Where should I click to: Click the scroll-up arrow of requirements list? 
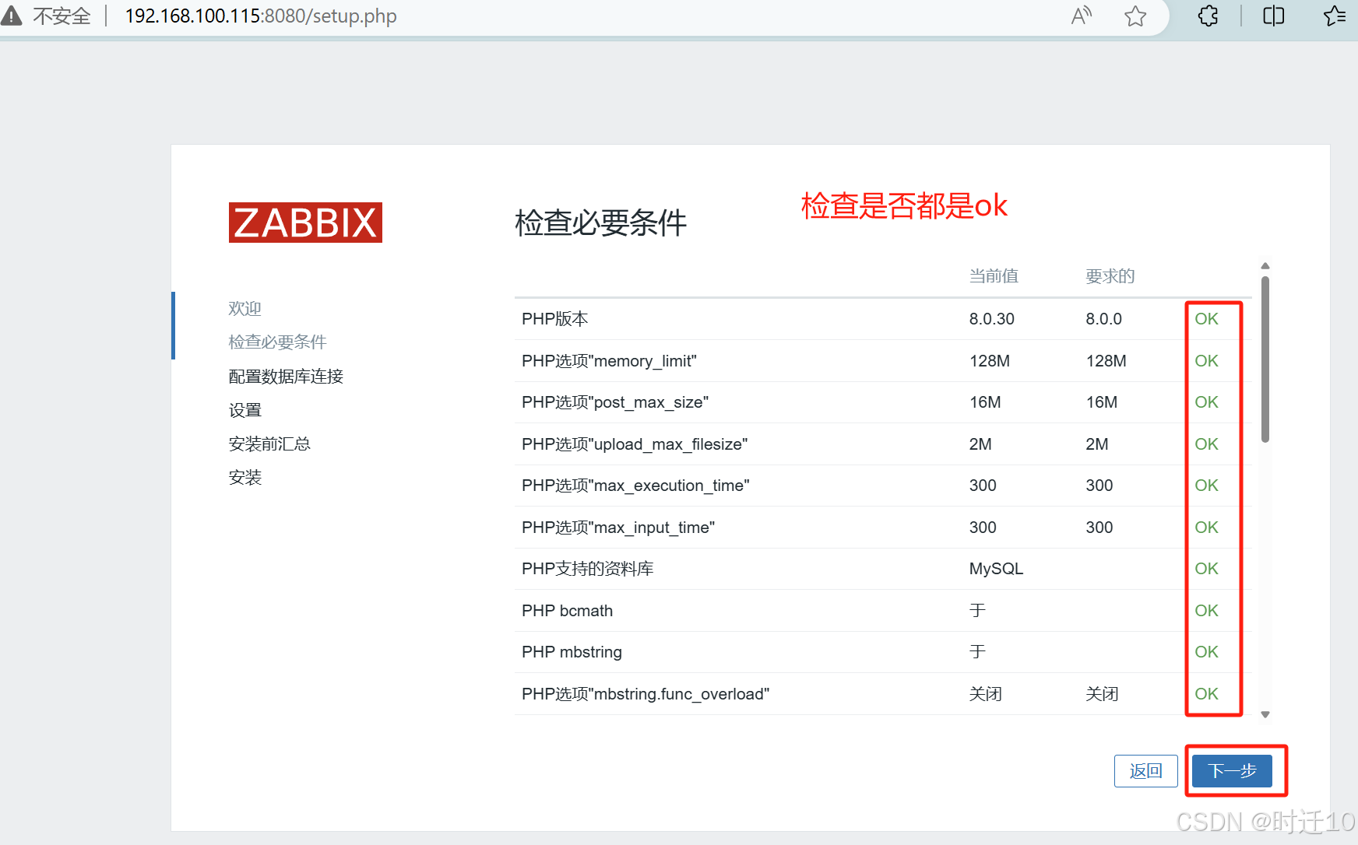[x=1265, y=266]
